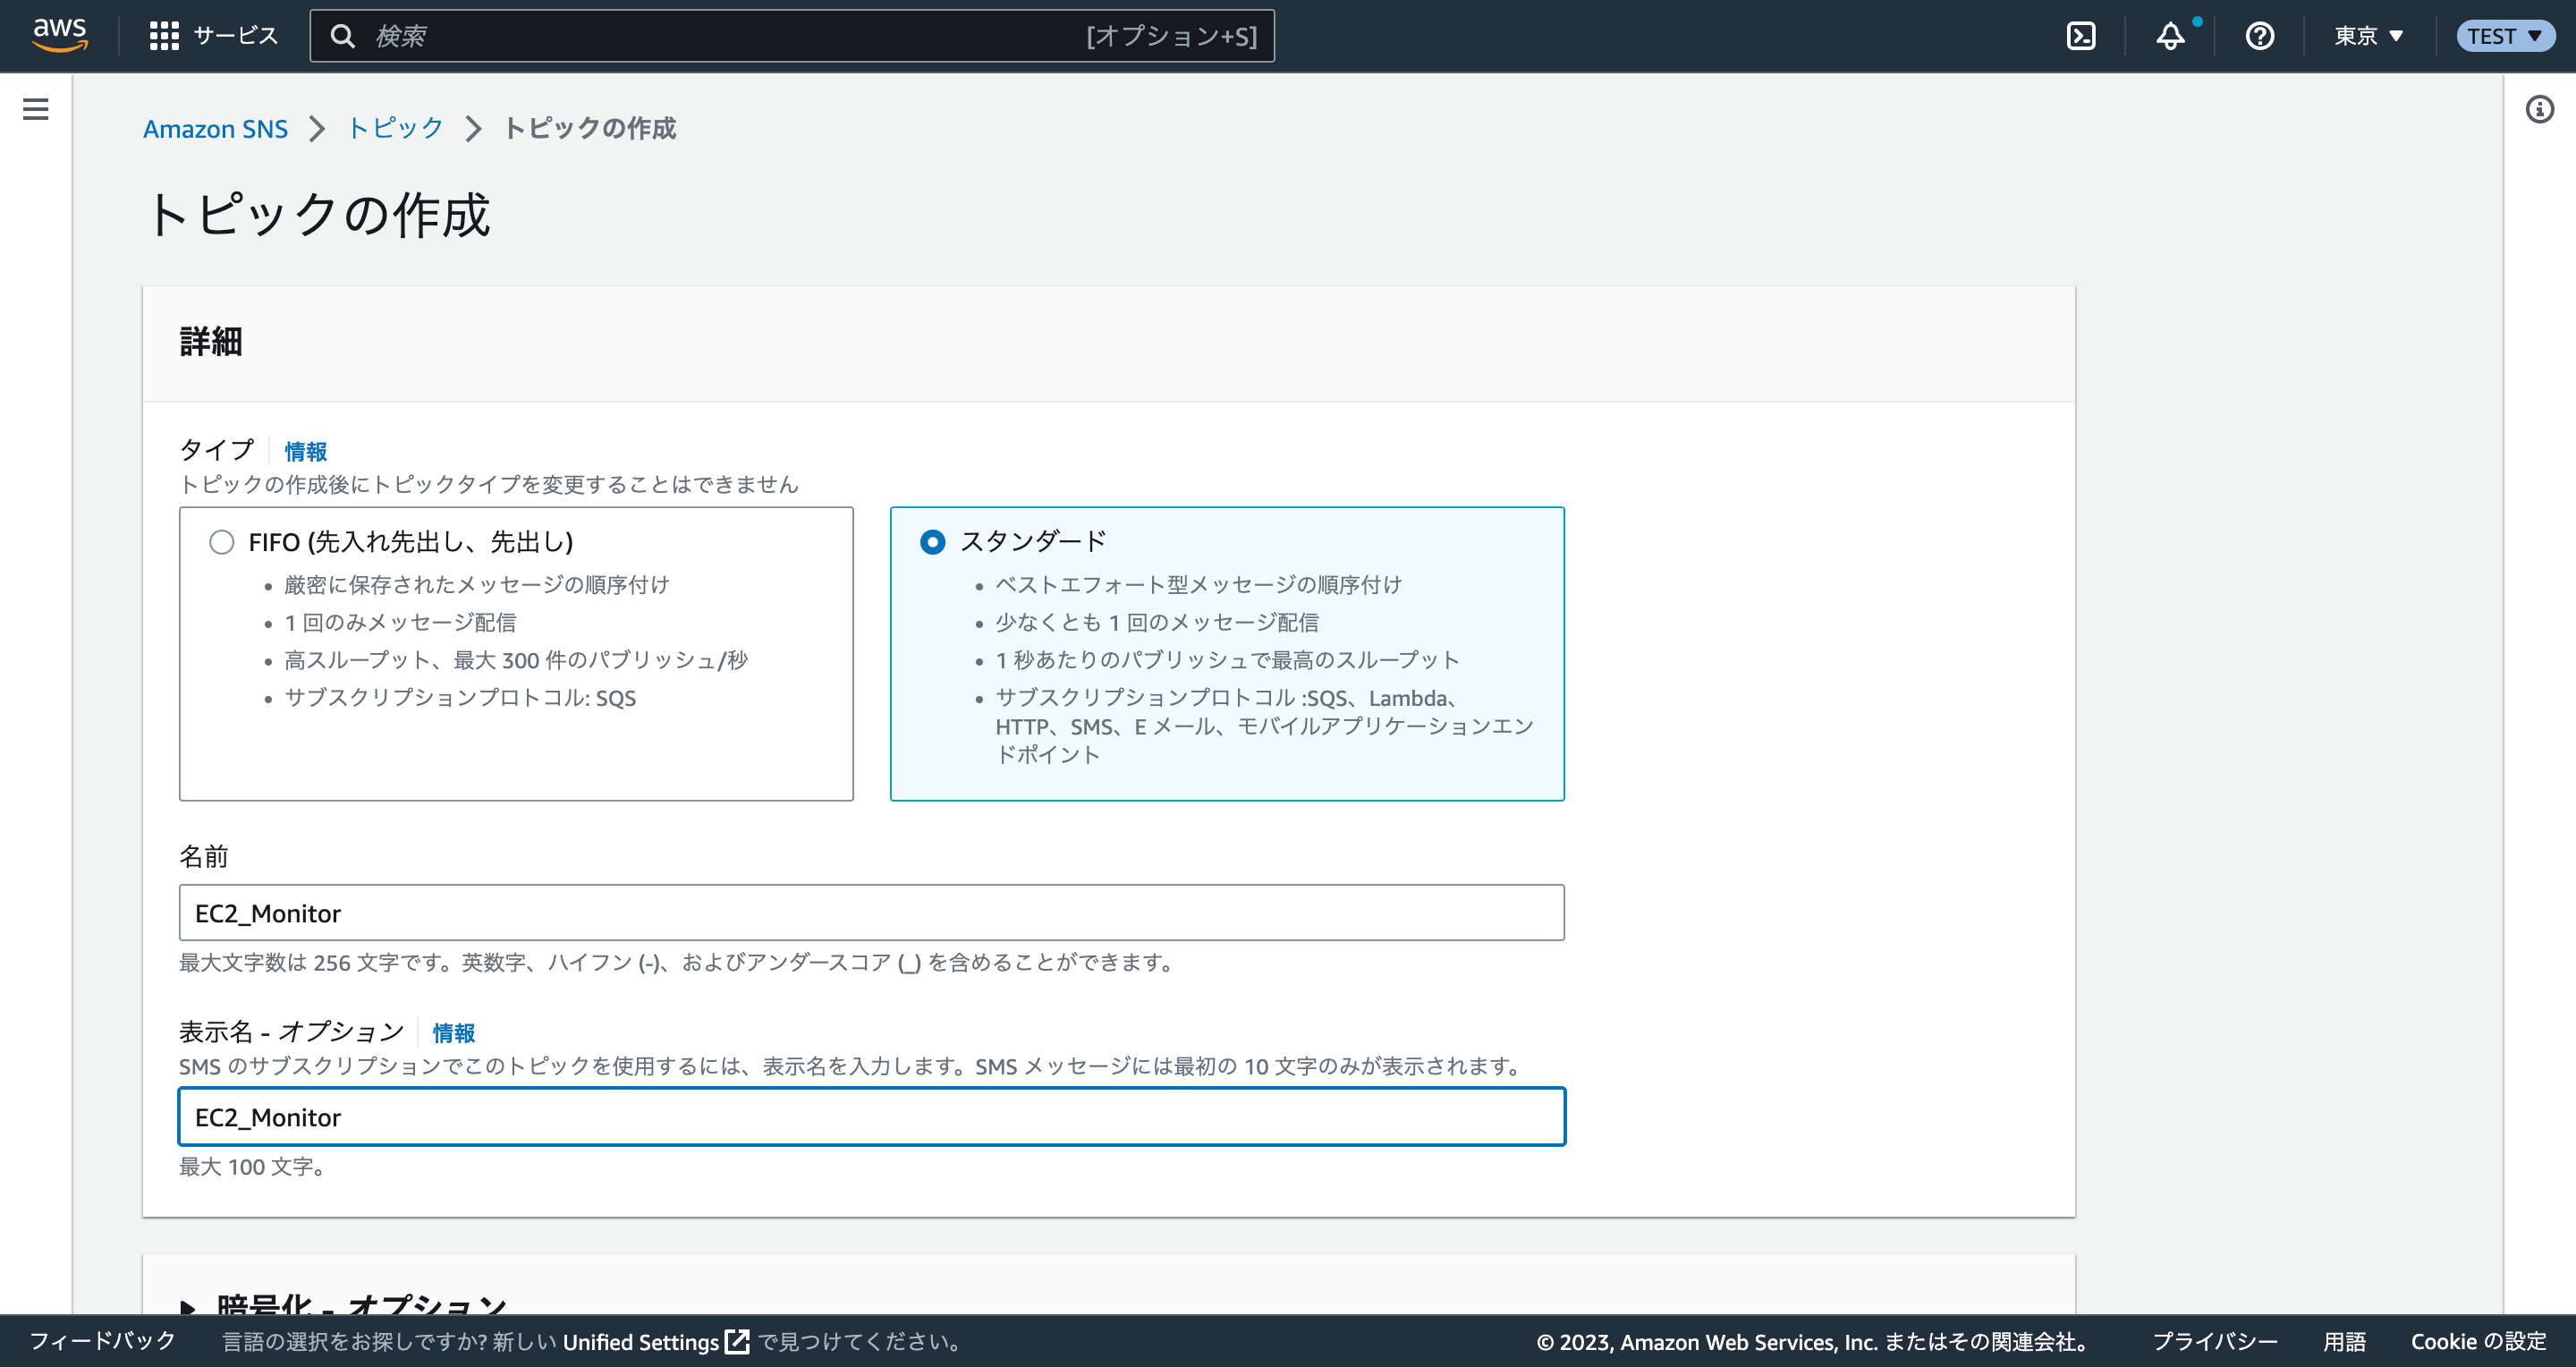2576x1367 pixels.
Task: Click the 名前 field containing EC2_Monitor
Action: (x=870, y=912)
